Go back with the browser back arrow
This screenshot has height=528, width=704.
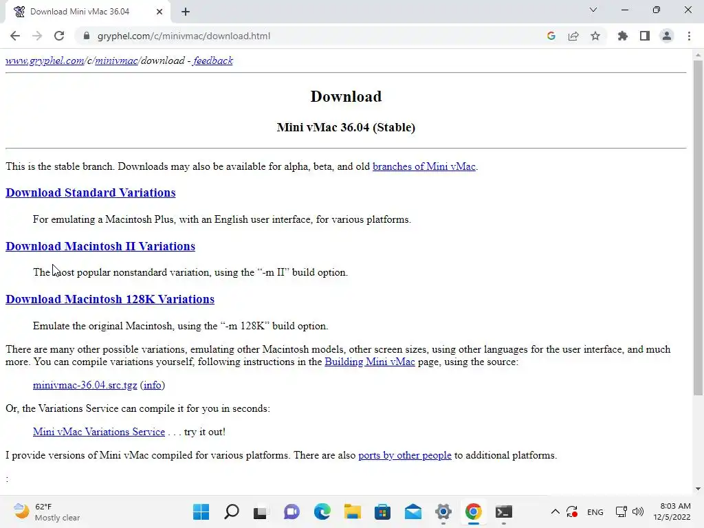point(15,36)
